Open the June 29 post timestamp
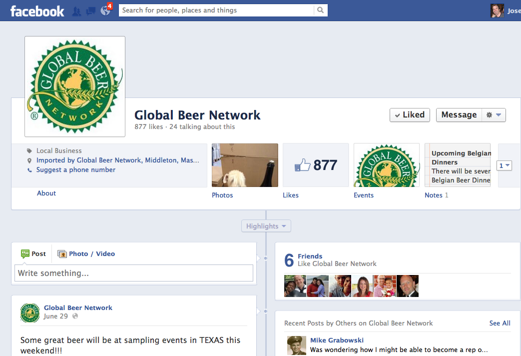This screenshot has height=356, width=521. click(55, 316)
